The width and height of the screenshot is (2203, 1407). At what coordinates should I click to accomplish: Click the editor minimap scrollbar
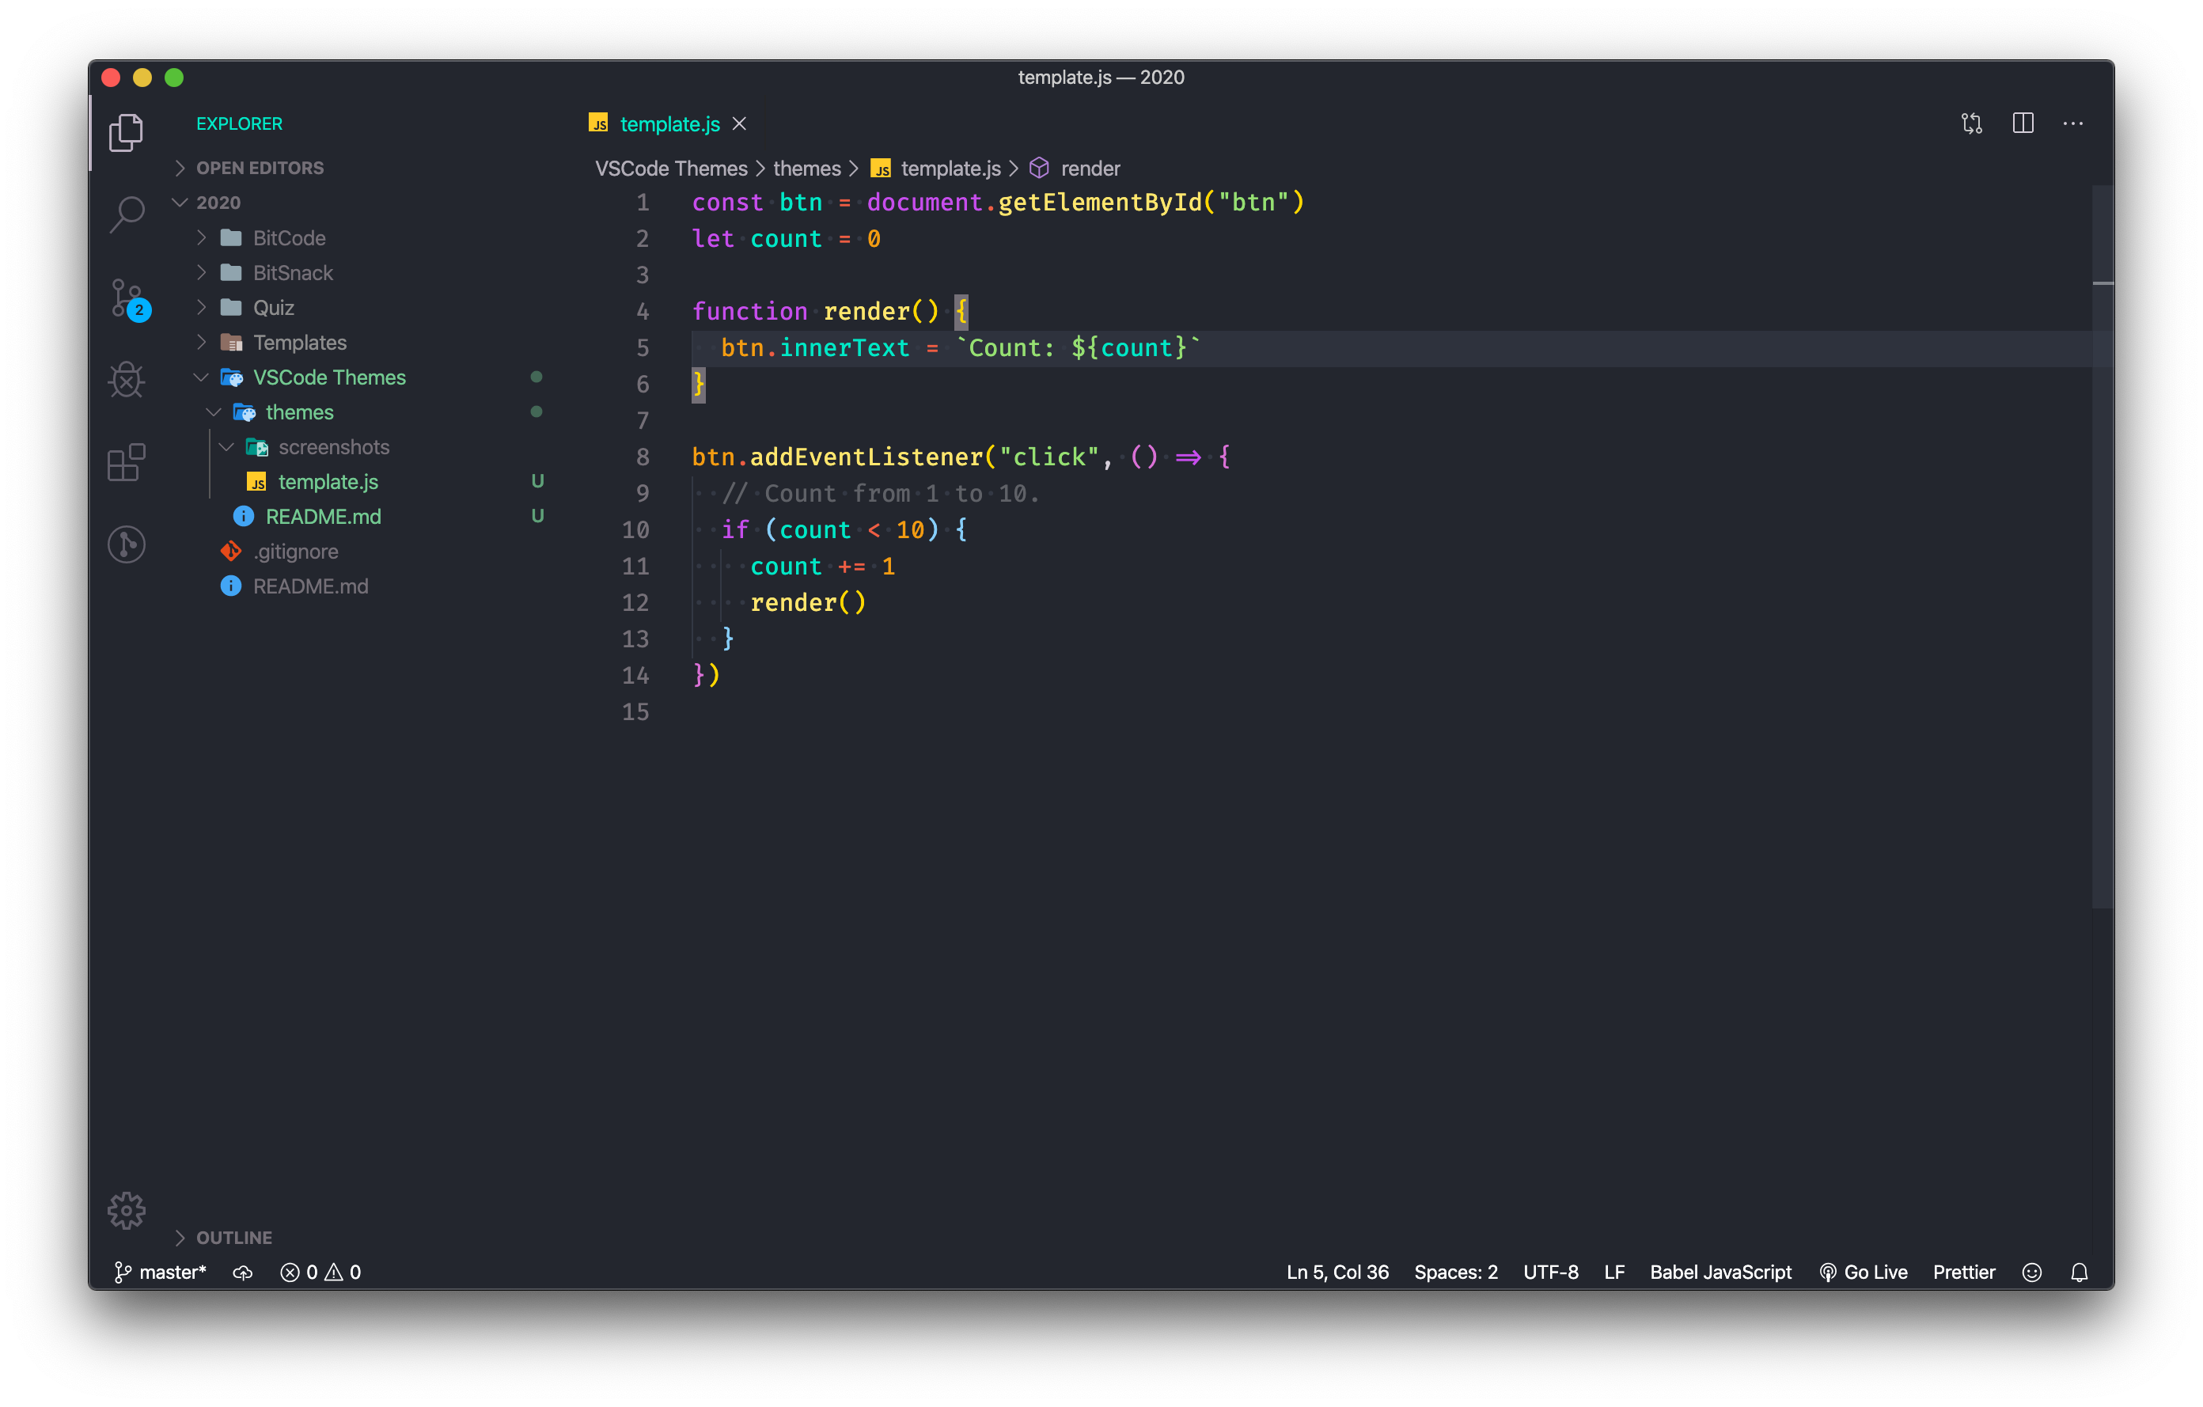point(2102,549)
